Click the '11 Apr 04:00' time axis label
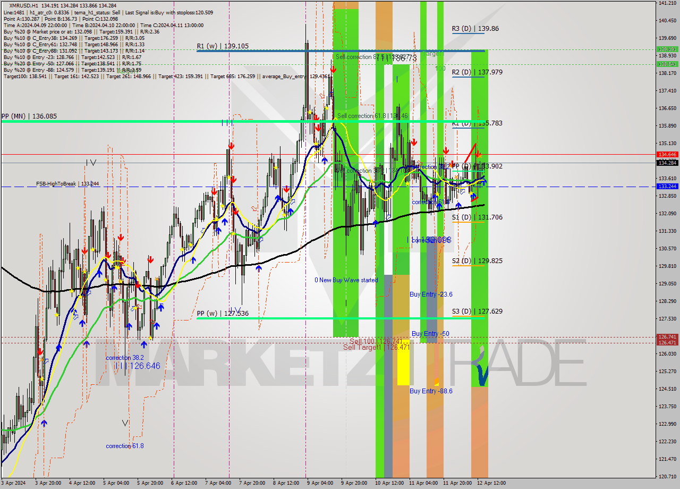This screenshot has height=489, width=680. 423,483
